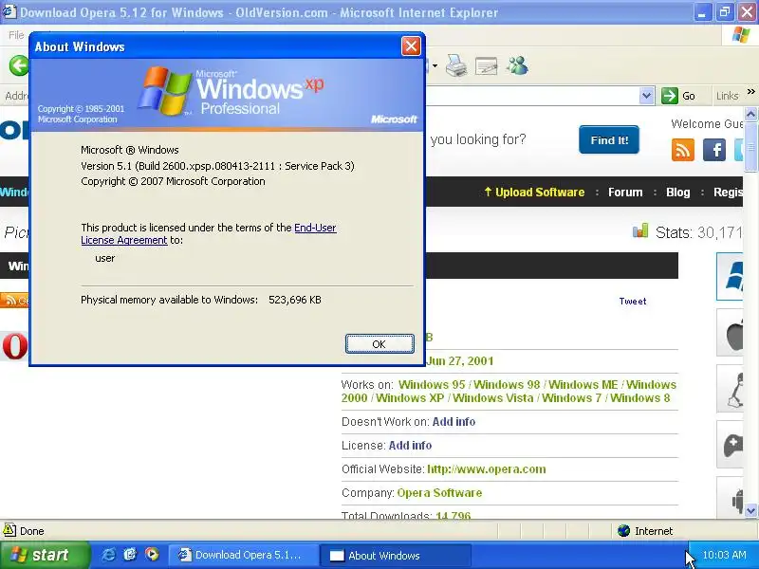The width and height of the screenshot is (759, 569).
Task: Expand the Links toolbar chevron
Action: [x=750, y=91]
